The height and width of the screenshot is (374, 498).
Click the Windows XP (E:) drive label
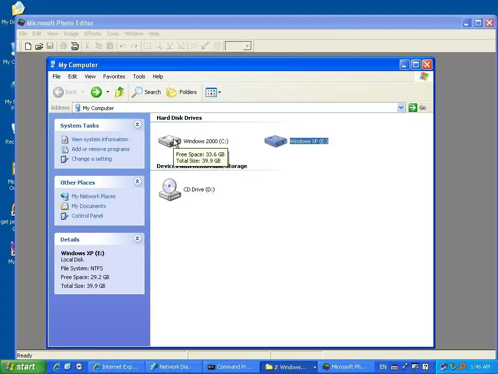(309, 141)
